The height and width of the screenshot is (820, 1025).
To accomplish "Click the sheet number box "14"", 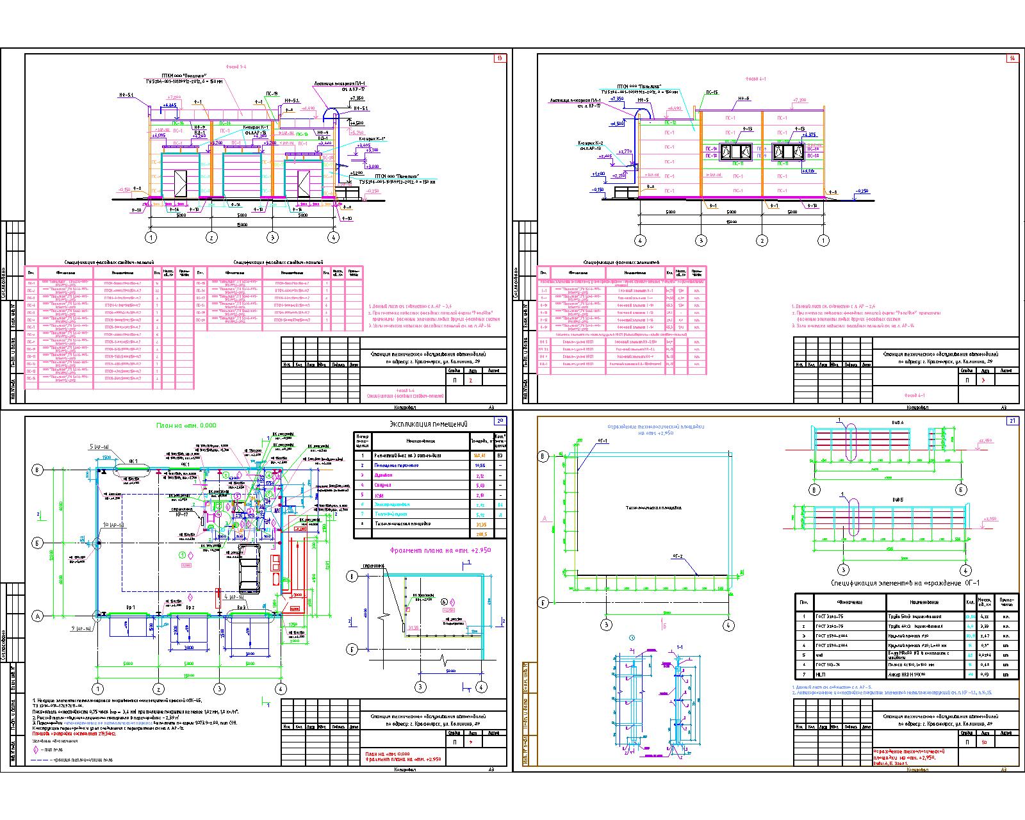I will 1012,59.
